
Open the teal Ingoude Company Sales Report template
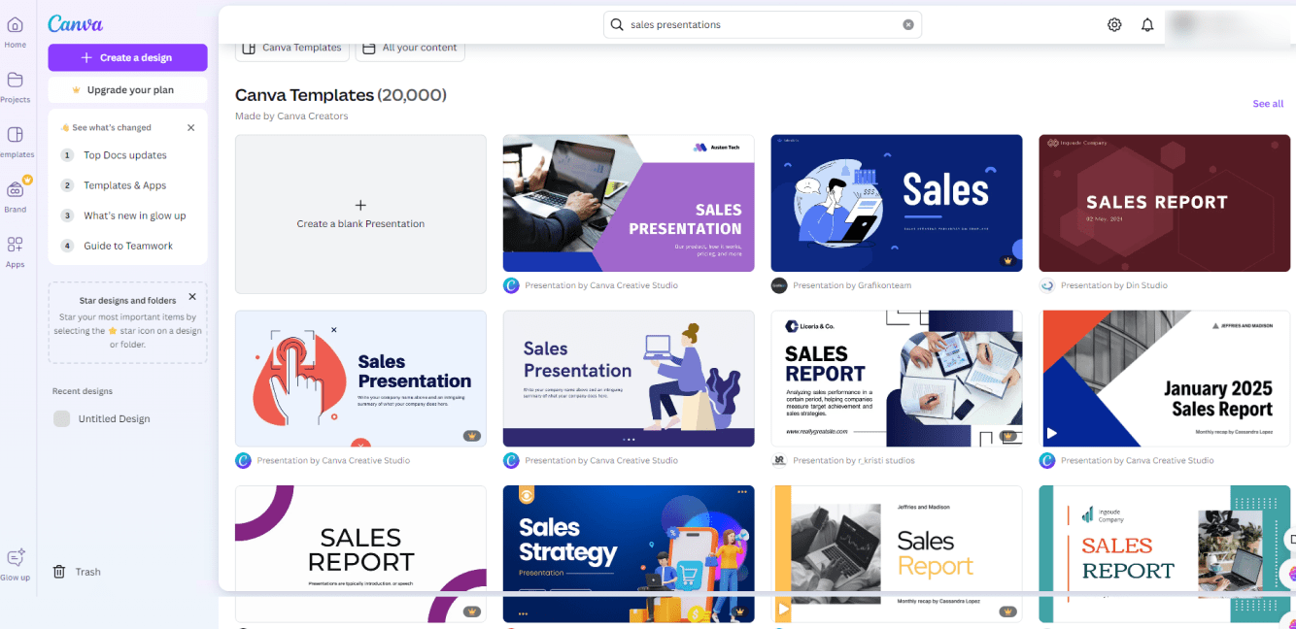pyautogui.click(x=1164, y=553)
